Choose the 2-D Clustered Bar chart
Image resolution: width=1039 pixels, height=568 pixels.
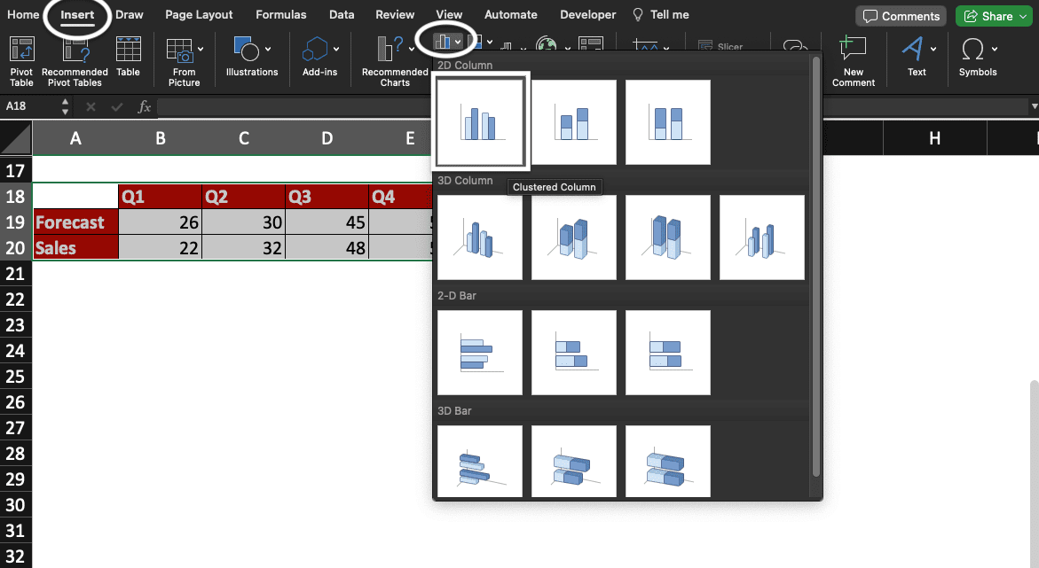tap(480, 353)
